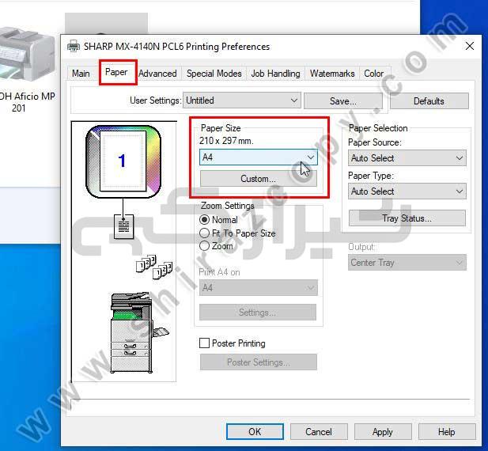Click the page preview image numbered 1

(x=123, y=161)
